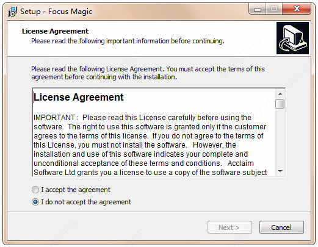
Task: Click the Next > button
Action: 229,227
